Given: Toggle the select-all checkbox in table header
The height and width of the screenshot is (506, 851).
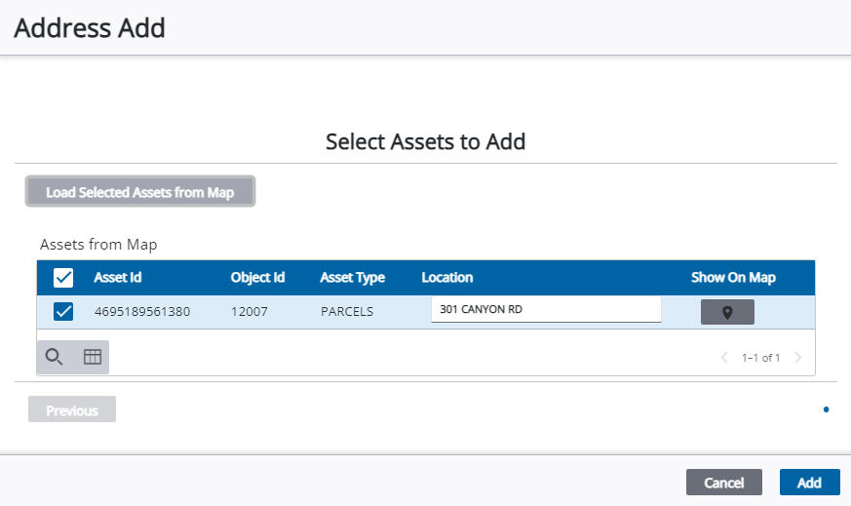Looking at the screenshot, I should pos(63,278).
